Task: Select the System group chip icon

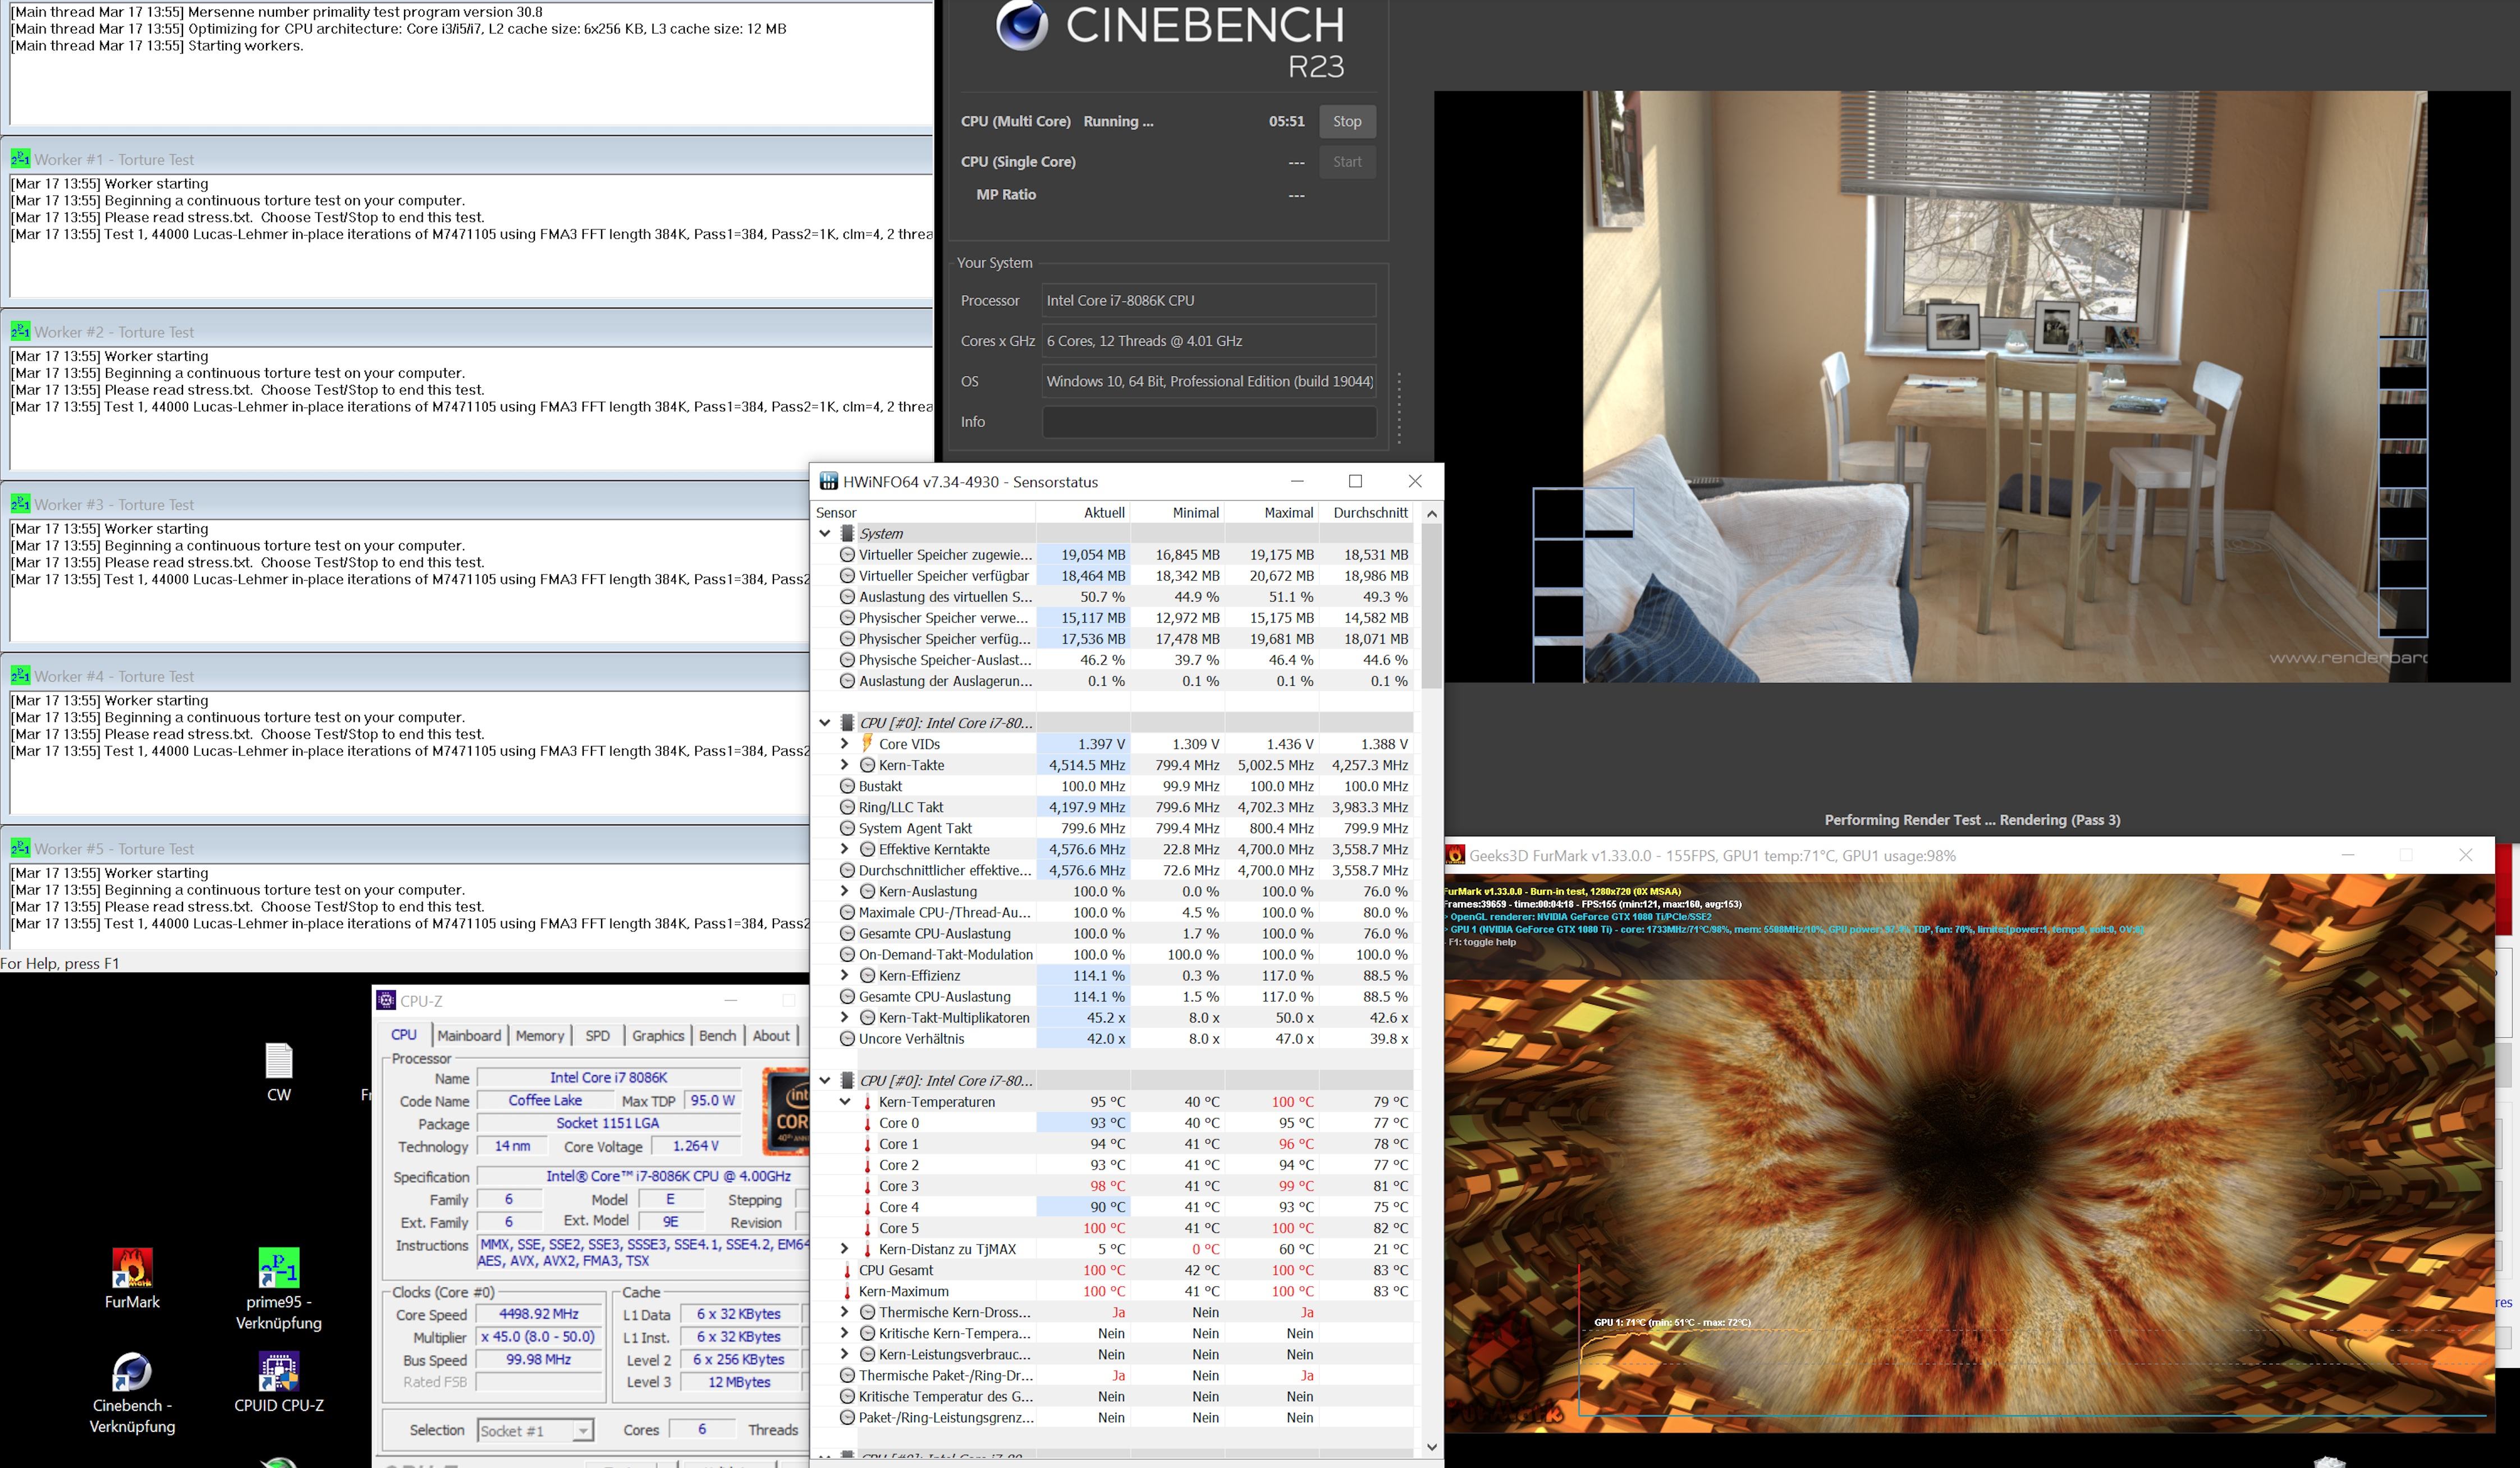Action: 847,533
